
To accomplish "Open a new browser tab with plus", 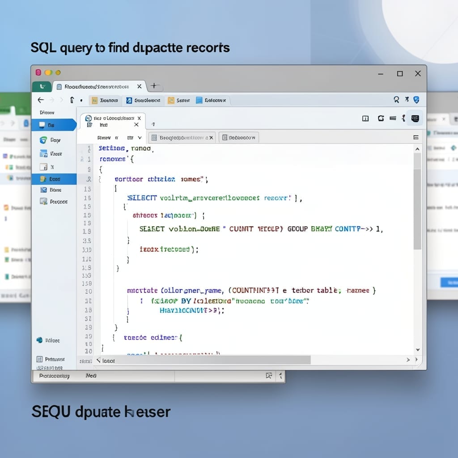I will [x=154, y=86].
